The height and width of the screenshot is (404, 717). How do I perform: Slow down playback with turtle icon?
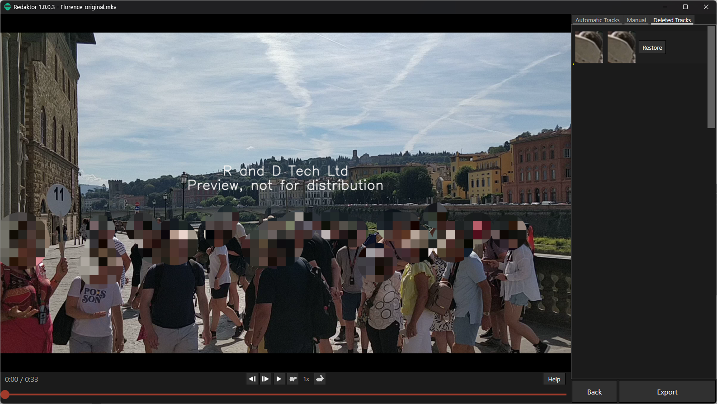(x=293, y=379)
